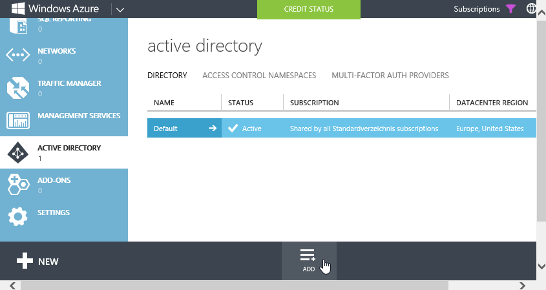Click the Active Directory diamond icon
The width and height of the screenshot is (546, 290).
click(x=17, y=152)
